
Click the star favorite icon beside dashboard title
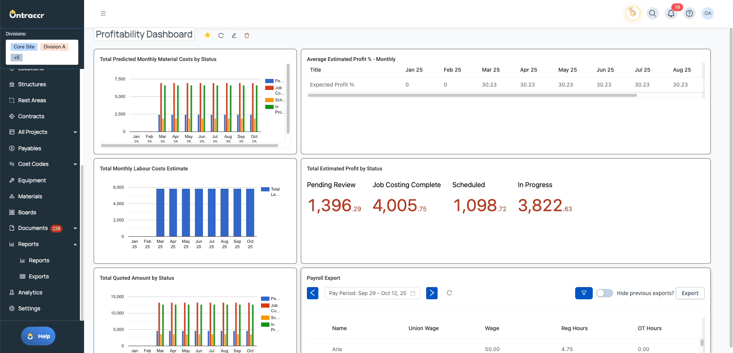(x=208, y=35)
